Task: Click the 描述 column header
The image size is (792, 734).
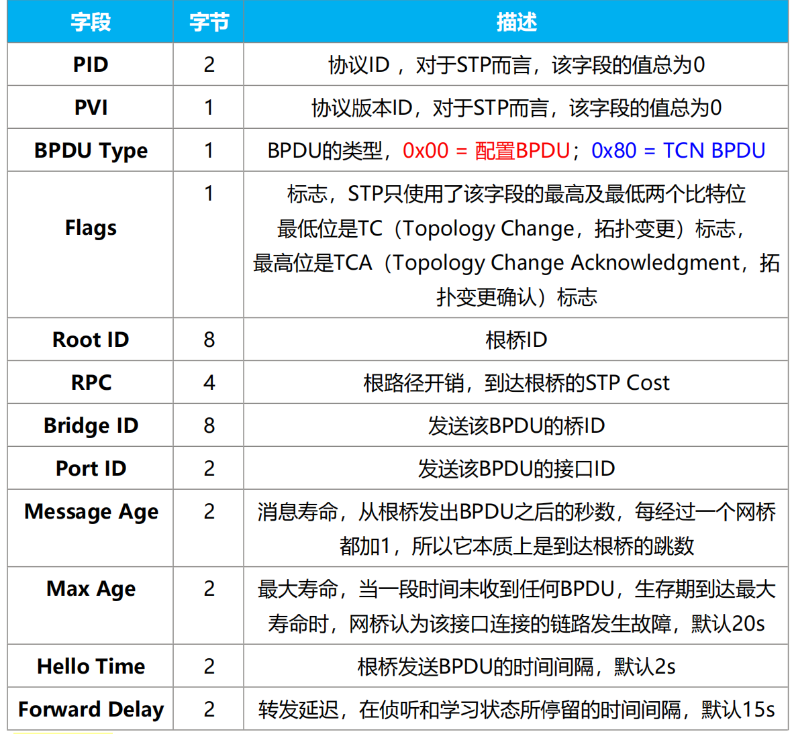Action: point(515,21)
